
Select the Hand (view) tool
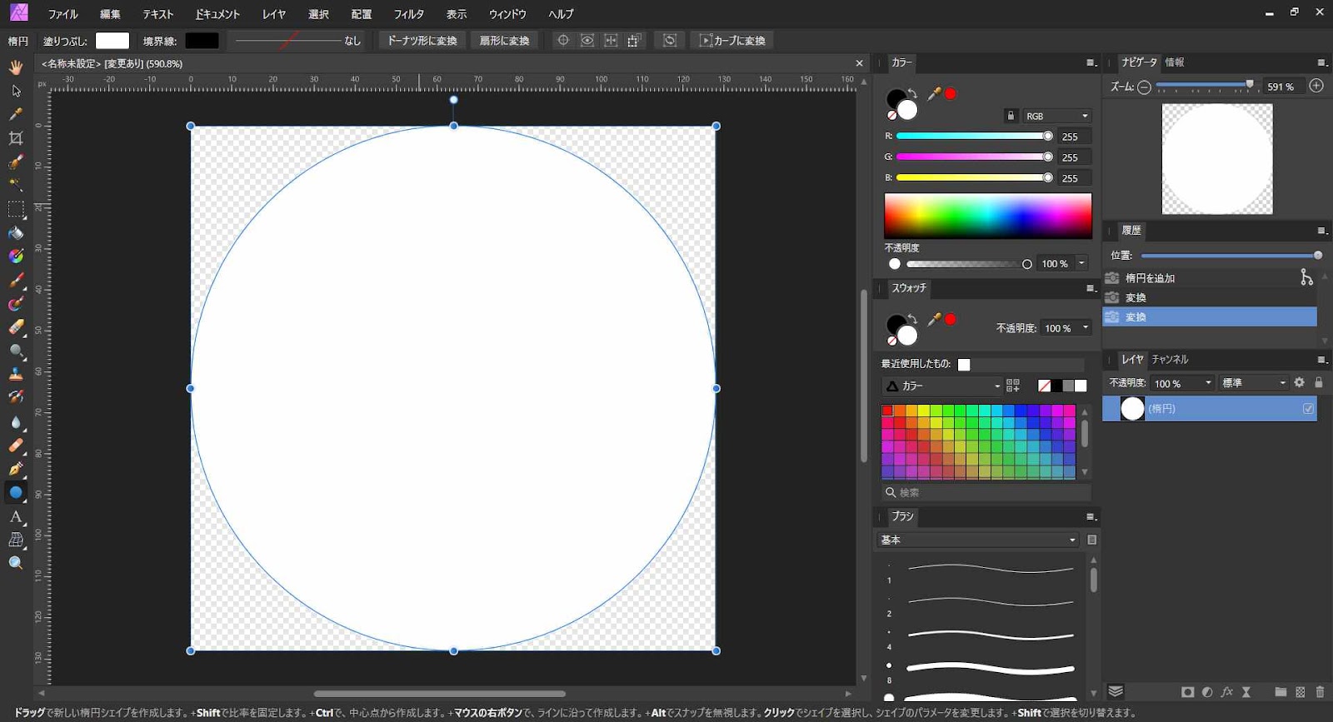tap(16, 67)
